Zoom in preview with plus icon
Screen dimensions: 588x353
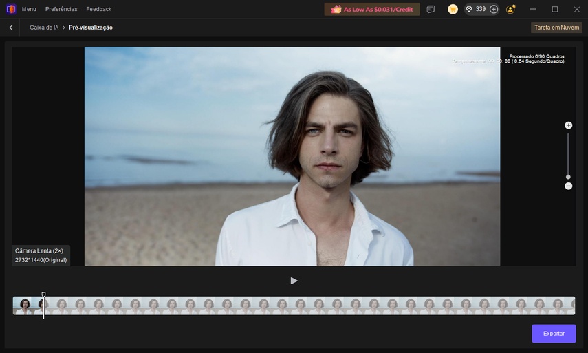(569, 125)
